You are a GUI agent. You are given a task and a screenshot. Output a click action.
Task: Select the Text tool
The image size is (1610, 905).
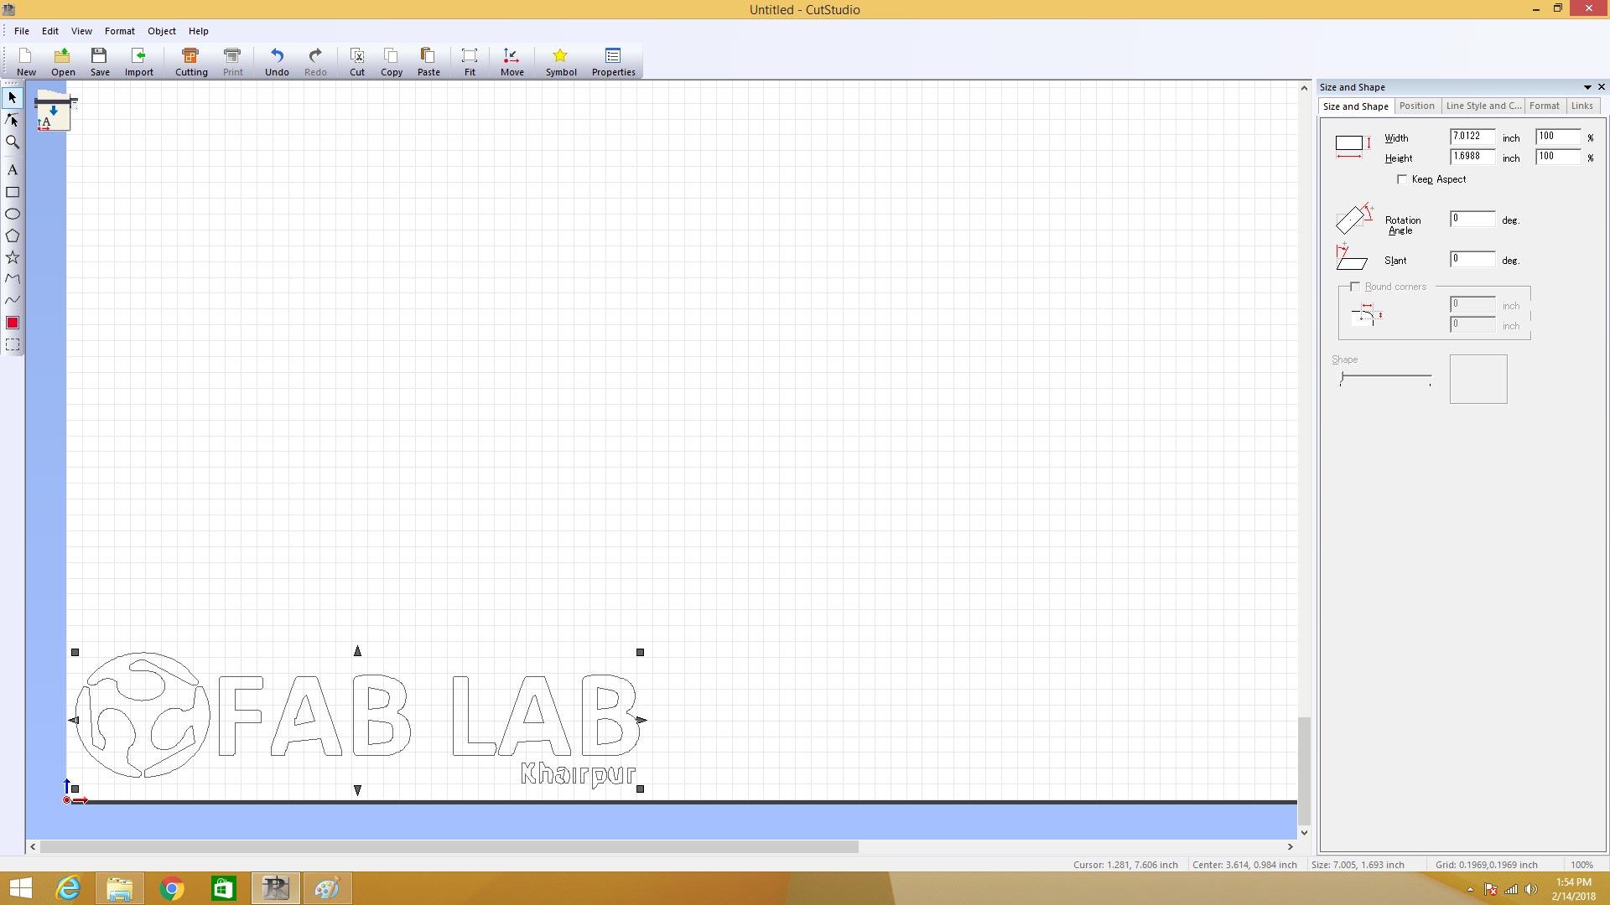[13, 169]
